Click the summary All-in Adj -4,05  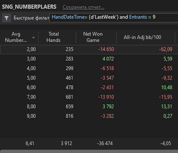coord(166,143)
